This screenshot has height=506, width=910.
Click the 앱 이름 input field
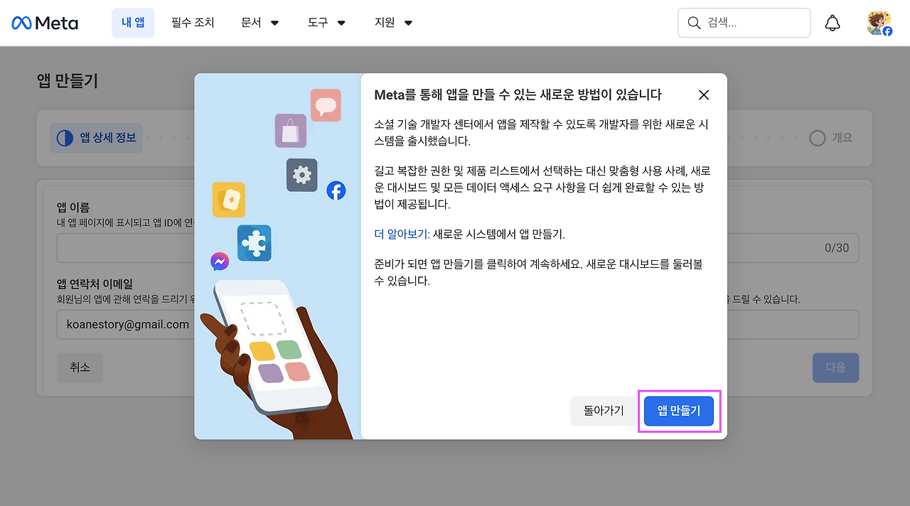[458, 248]
